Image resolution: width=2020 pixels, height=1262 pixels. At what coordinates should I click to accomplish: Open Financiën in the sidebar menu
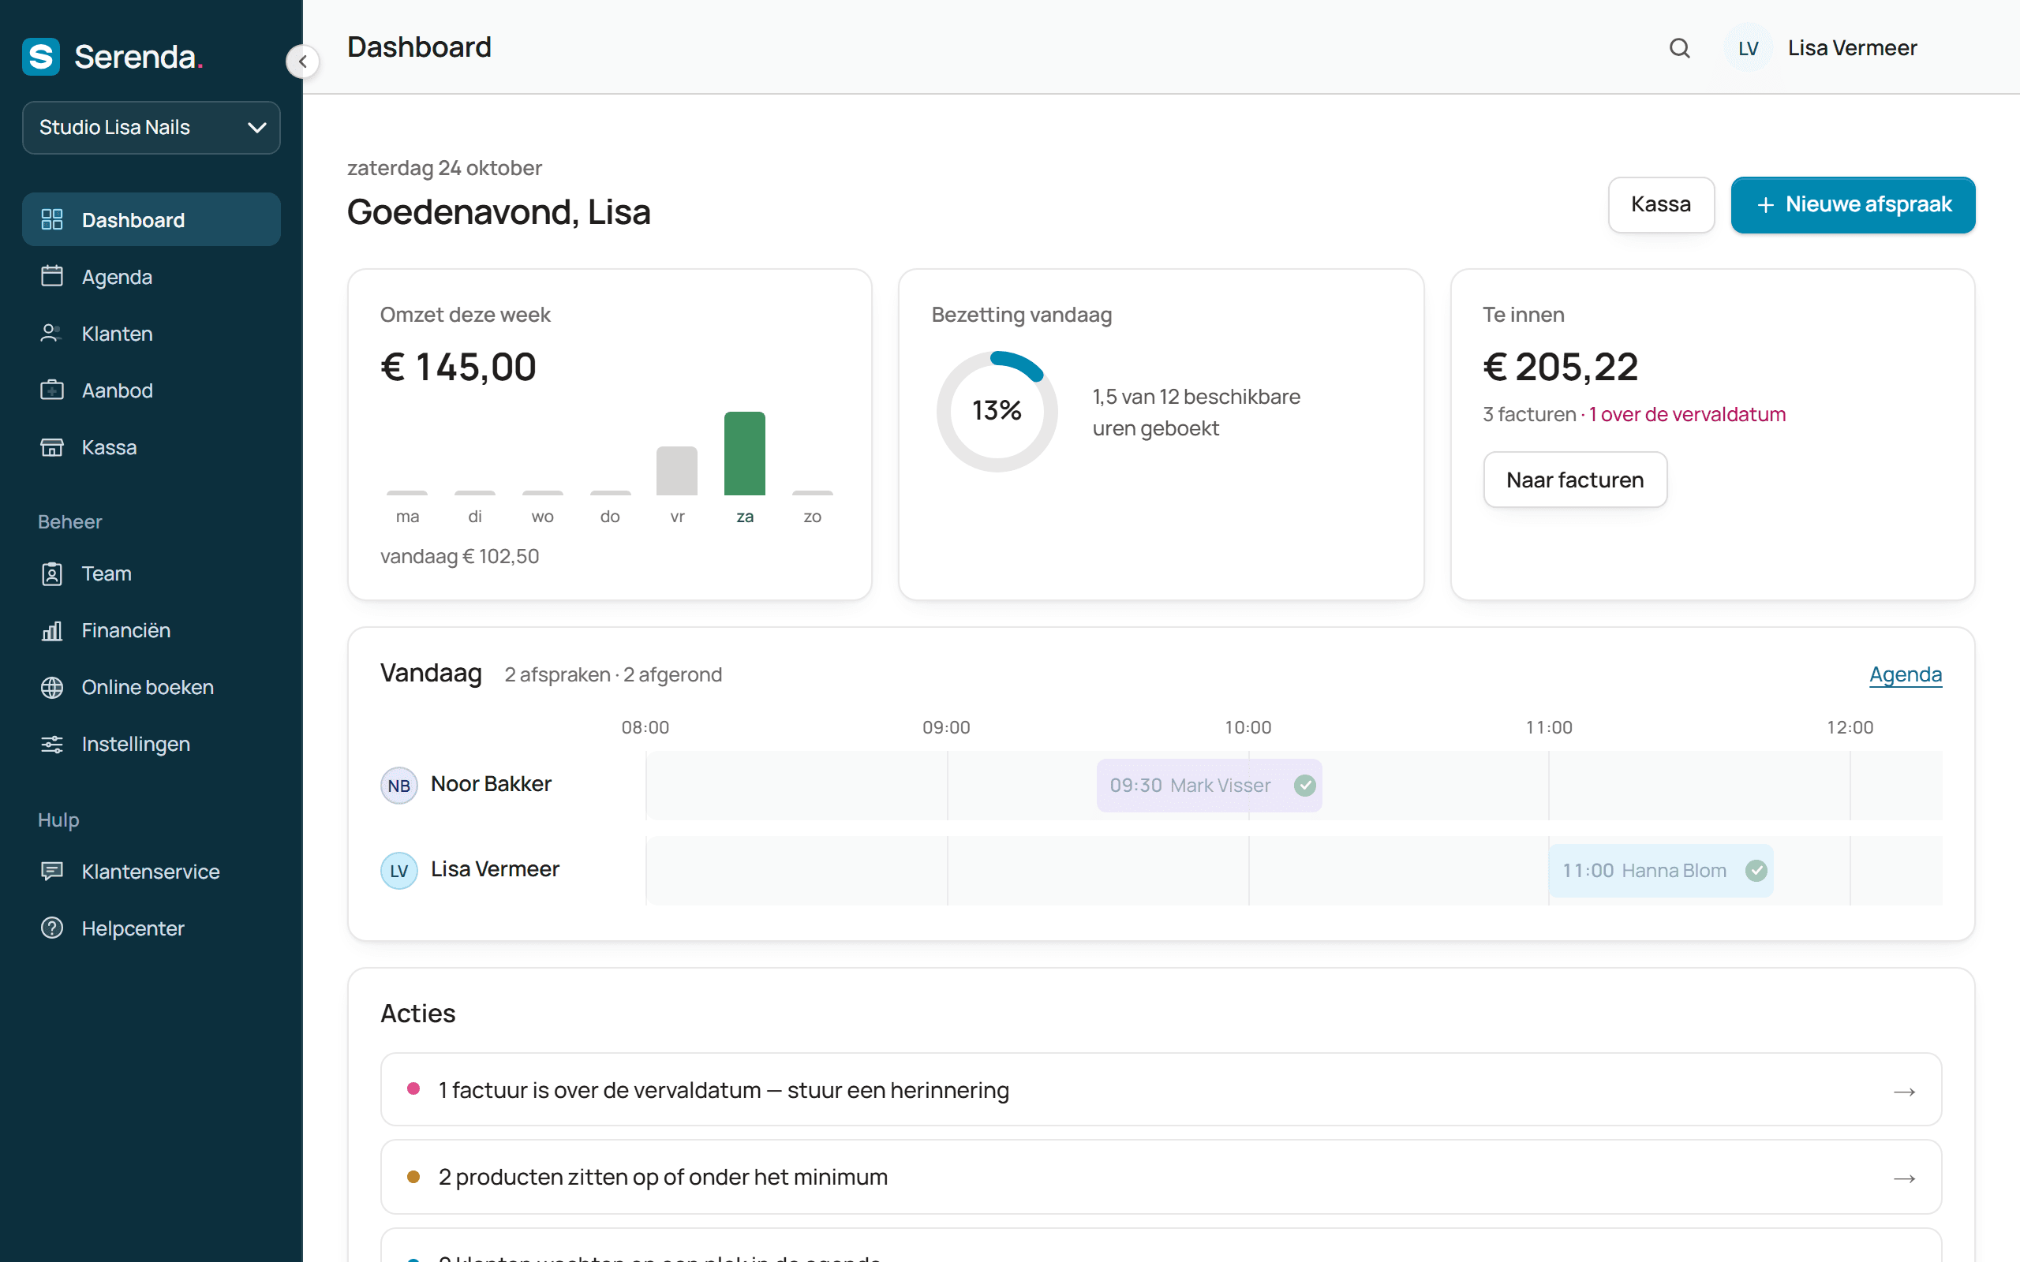coord(151,630)
